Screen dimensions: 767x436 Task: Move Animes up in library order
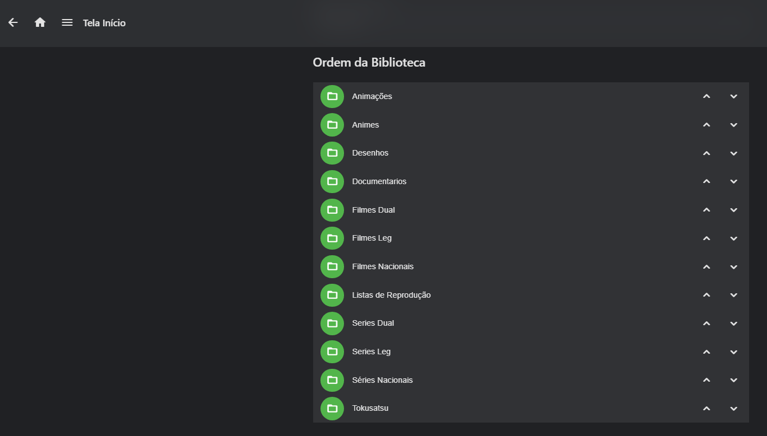(706, 125)
